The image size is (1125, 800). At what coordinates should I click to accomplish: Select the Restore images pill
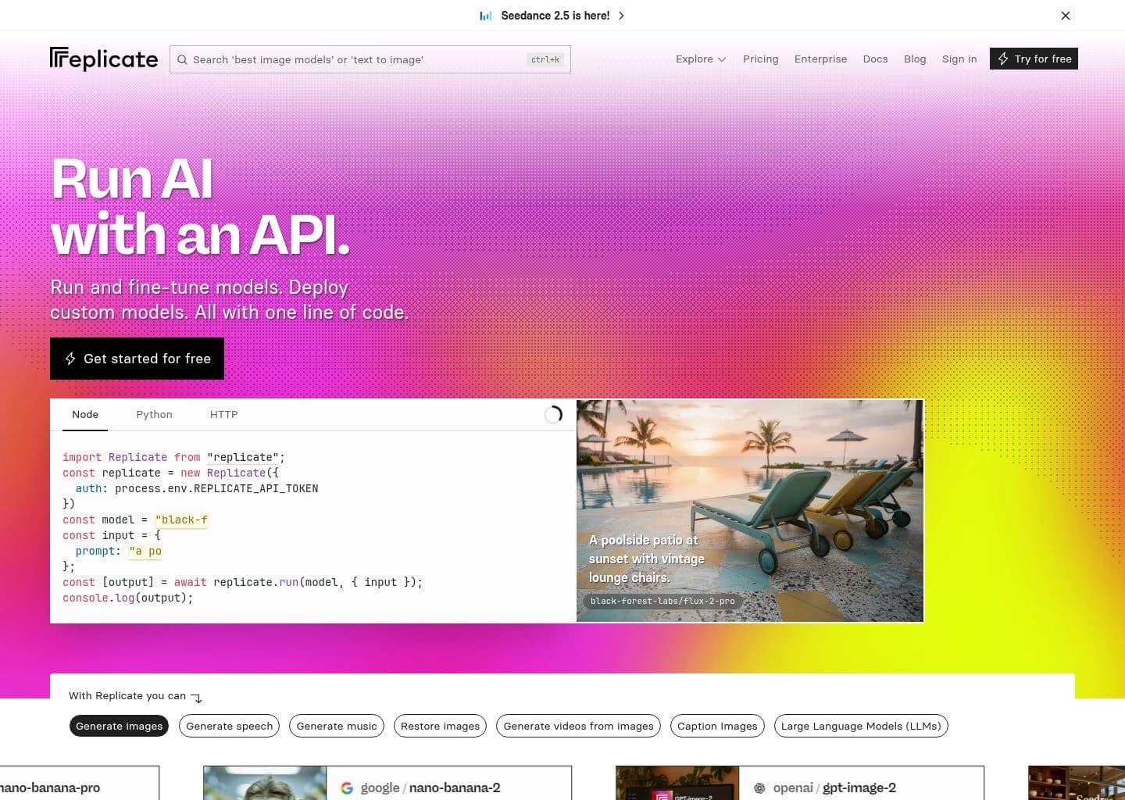tap(441, 726)
